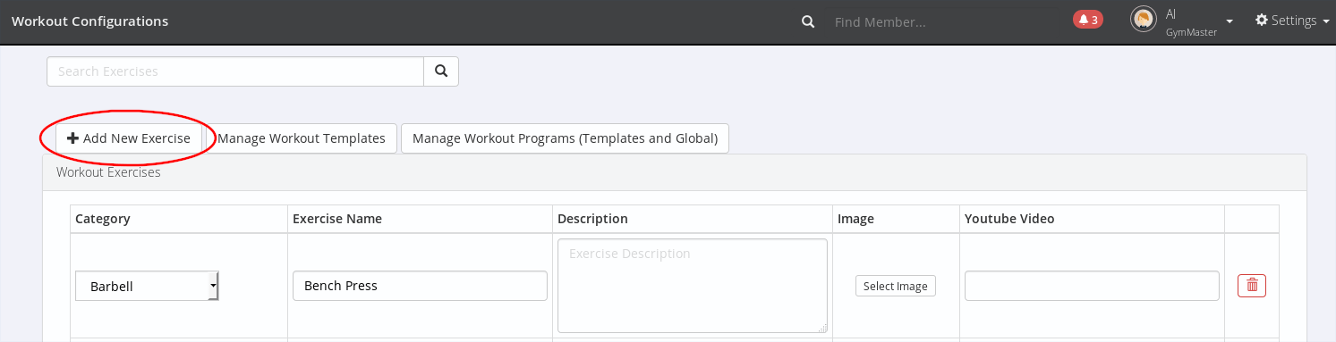Image resolution: width=1336 pixels, height=342 pixels.
Task: Open the red notification bell badge
Action: tap(1087, 20)
